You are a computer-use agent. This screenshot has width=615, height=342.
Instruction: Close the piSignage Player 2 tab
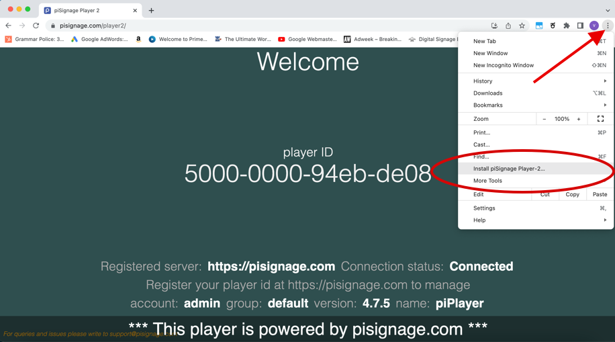135,11
